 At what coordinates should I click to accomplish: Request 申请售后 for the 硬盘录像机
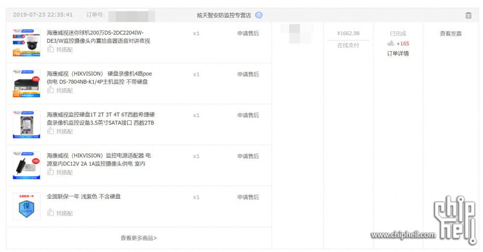248,74
